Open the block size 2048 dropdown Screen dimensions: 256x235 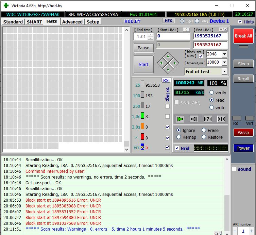(x=224, y=54)
